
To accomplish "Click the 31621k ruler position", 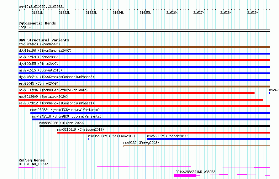I will click(x=37, y=13).
